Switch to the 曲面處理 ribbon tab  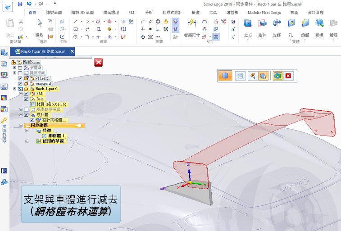111,13
